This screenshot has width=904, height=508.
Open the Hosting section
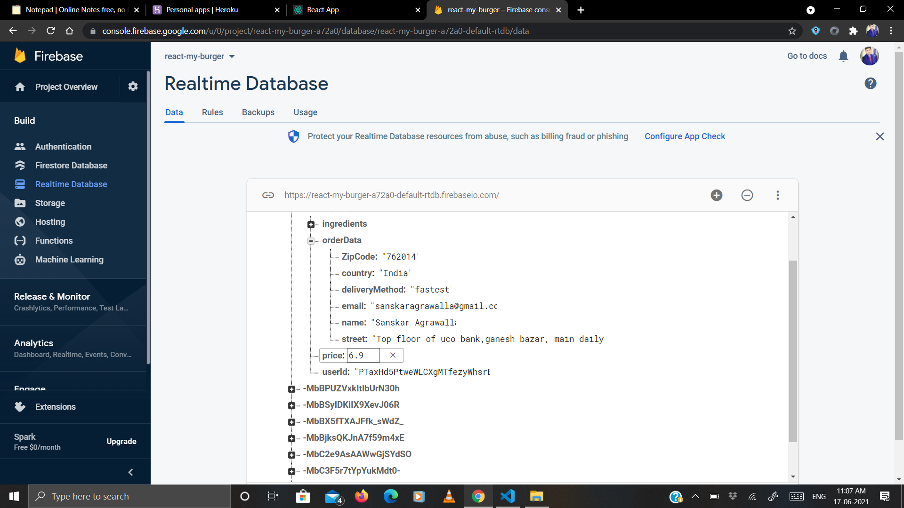tap(50, 222)
